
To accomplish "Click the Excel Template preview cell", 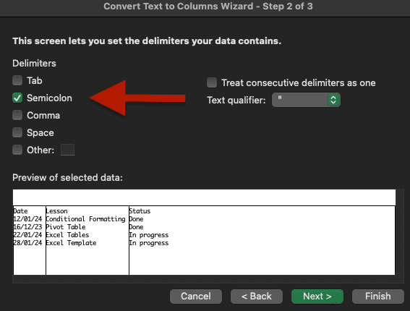I will 71,243.
